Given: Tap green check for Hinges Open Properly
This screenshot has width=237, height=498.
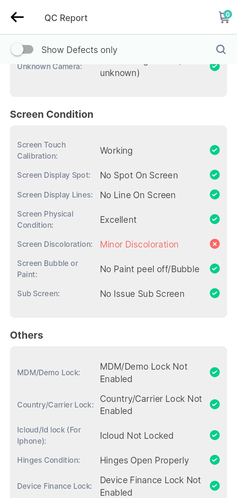Looking at the screenshot, I should click(x=215, y=459).
